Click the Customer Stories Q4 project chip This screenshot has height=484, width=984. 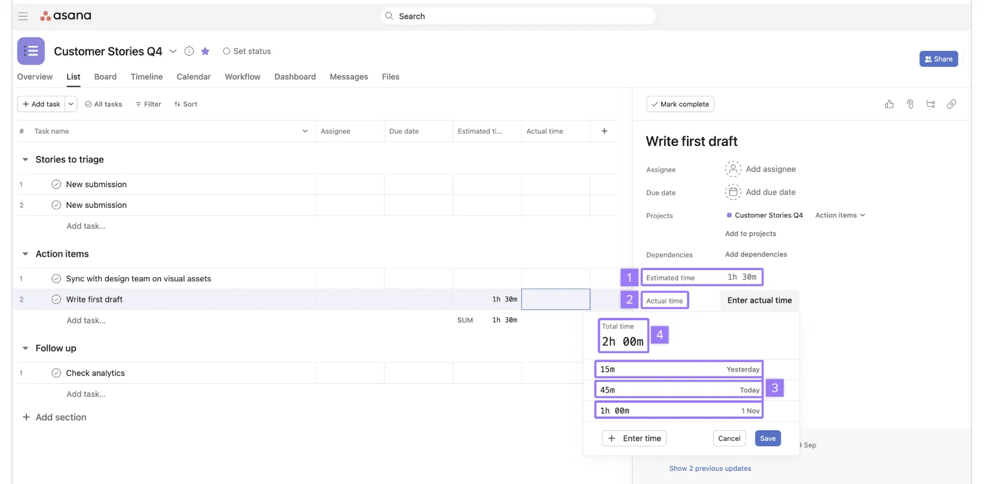[x=765, y=215]
